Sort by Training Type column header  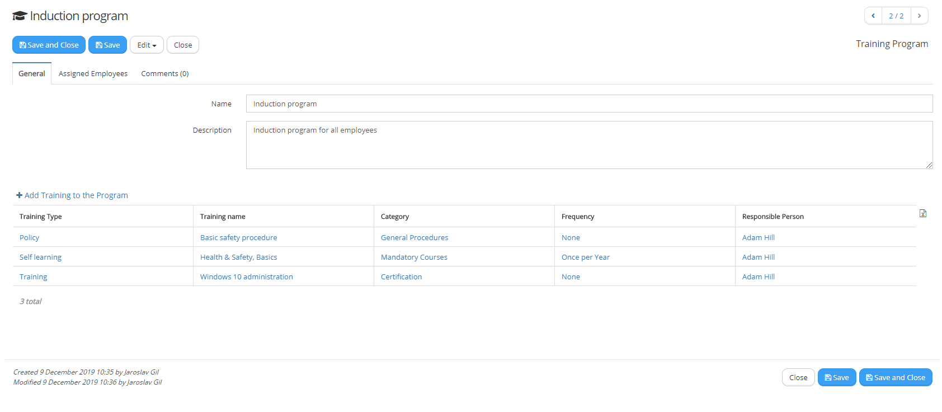pyautogui.click(x=40, y=217)
